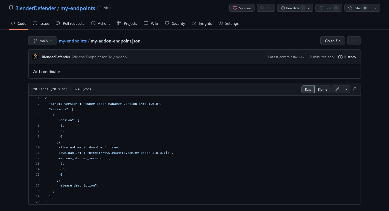389x211 pixels.
Task: Click the Pull requests icon
Action: pyautogui.click(x=58, y=23)
